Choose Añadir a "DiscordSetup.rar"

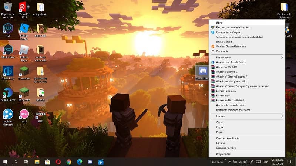[x=247, y=77]
